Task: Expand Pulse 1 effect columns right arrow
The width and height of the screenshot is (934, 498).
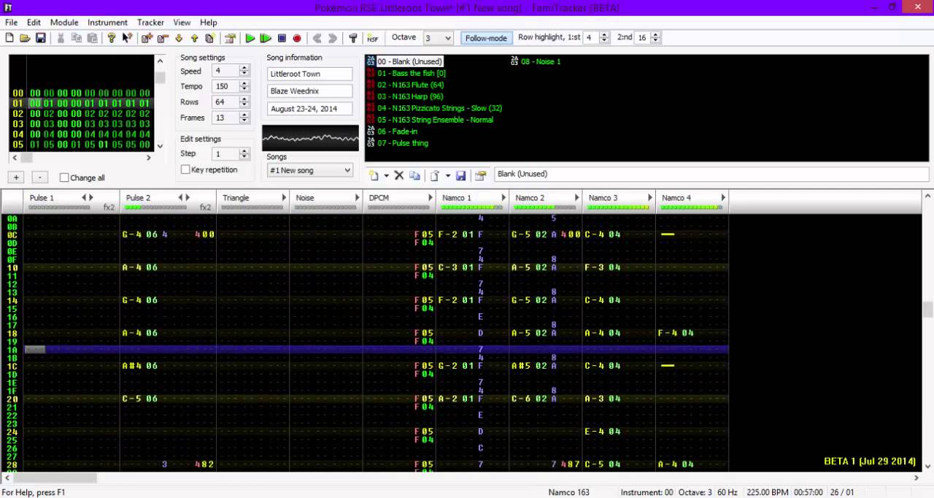Action: (x=90, y=197)
